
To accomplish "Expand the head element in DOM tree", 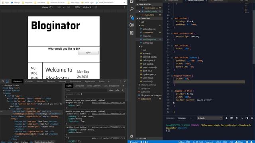I will click(3, 91).
